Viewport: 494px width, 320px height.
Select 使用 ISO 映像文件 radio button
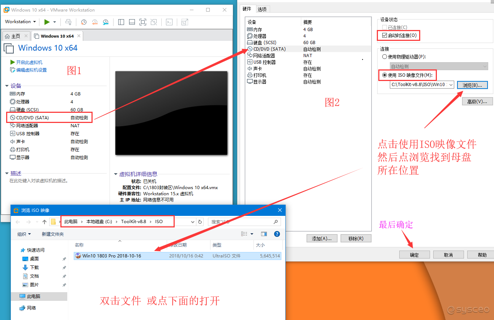[384, 75]
